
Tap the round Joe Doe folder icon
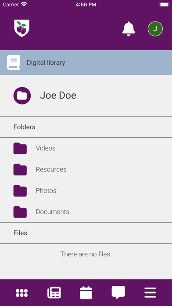click(x=22, y=96)
